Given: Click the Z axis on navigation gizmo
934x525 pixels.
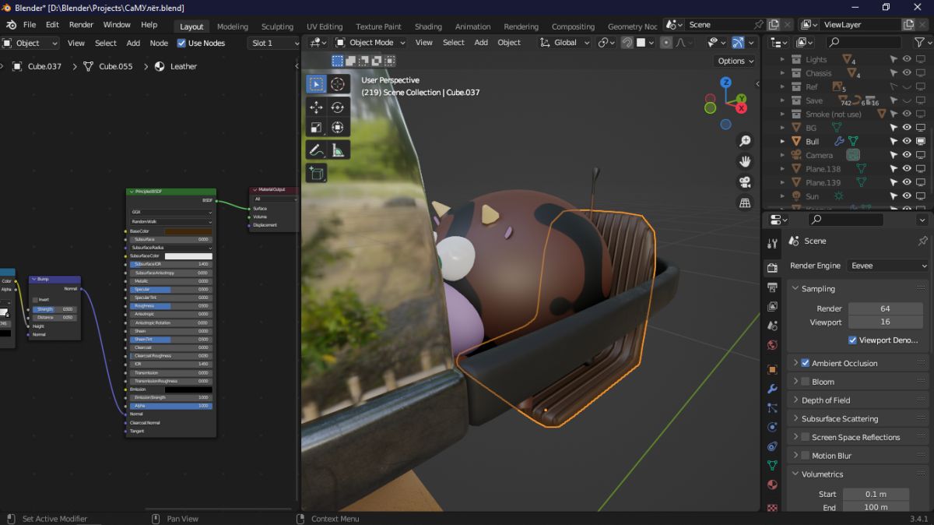Looking at the screenshot, I should click(x=725, y=82).
